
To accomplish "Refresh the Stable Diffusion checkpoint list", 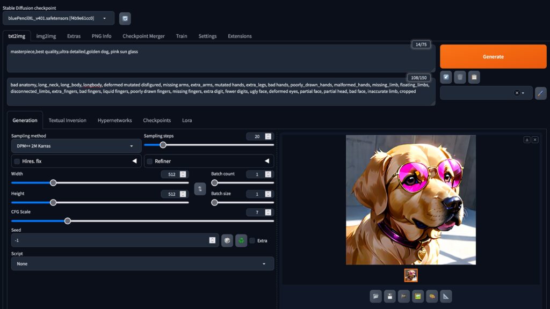I will pyautogui.click(x=125, y=18).
